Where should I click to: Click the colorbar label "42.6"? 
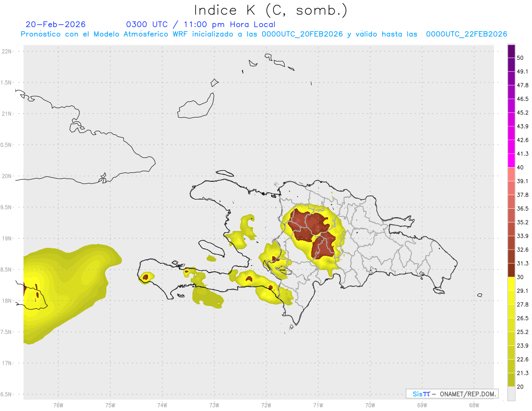click(523, 140)
